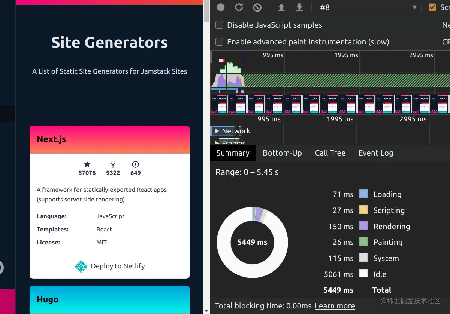Viewport: 450px width, 314px height.
Task: Open the Bottom-Up tab
Action: (282, 153)
